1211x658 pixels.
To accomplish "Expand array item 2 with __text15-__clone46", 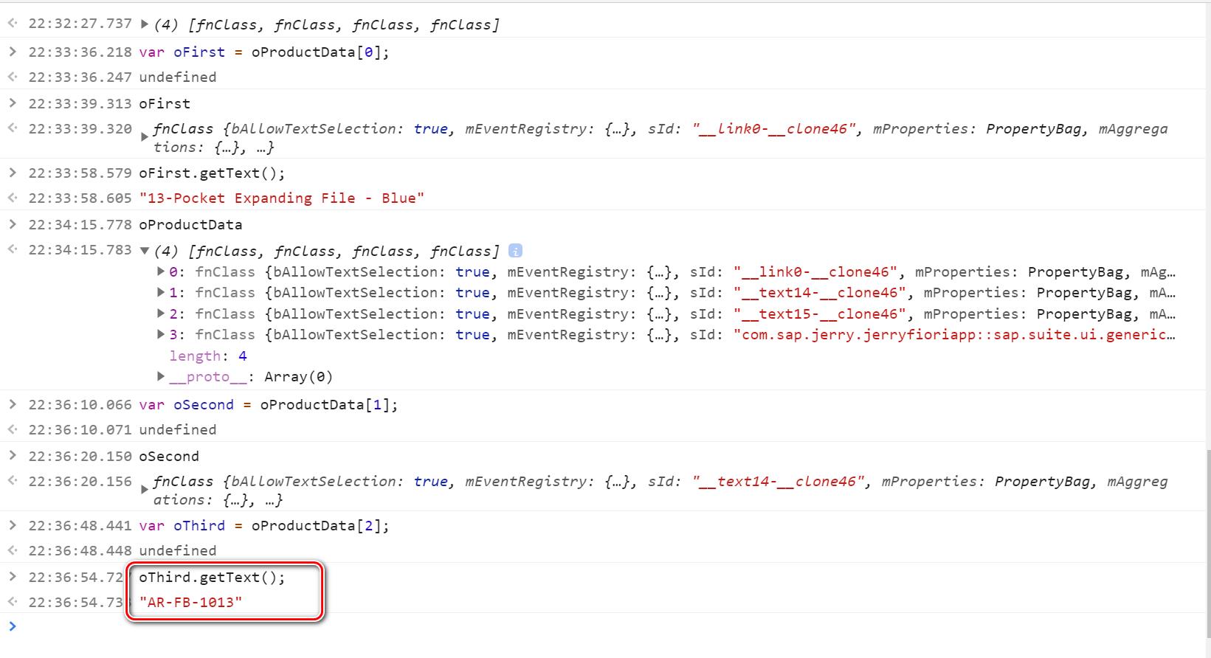I will pyautogui.click(x=161, y=314).
